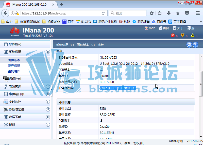Open the 腾讯企业邮箱 bookmark
This screenshot has height=145, width=203.
pyautogui.click(x=105, y=22)
